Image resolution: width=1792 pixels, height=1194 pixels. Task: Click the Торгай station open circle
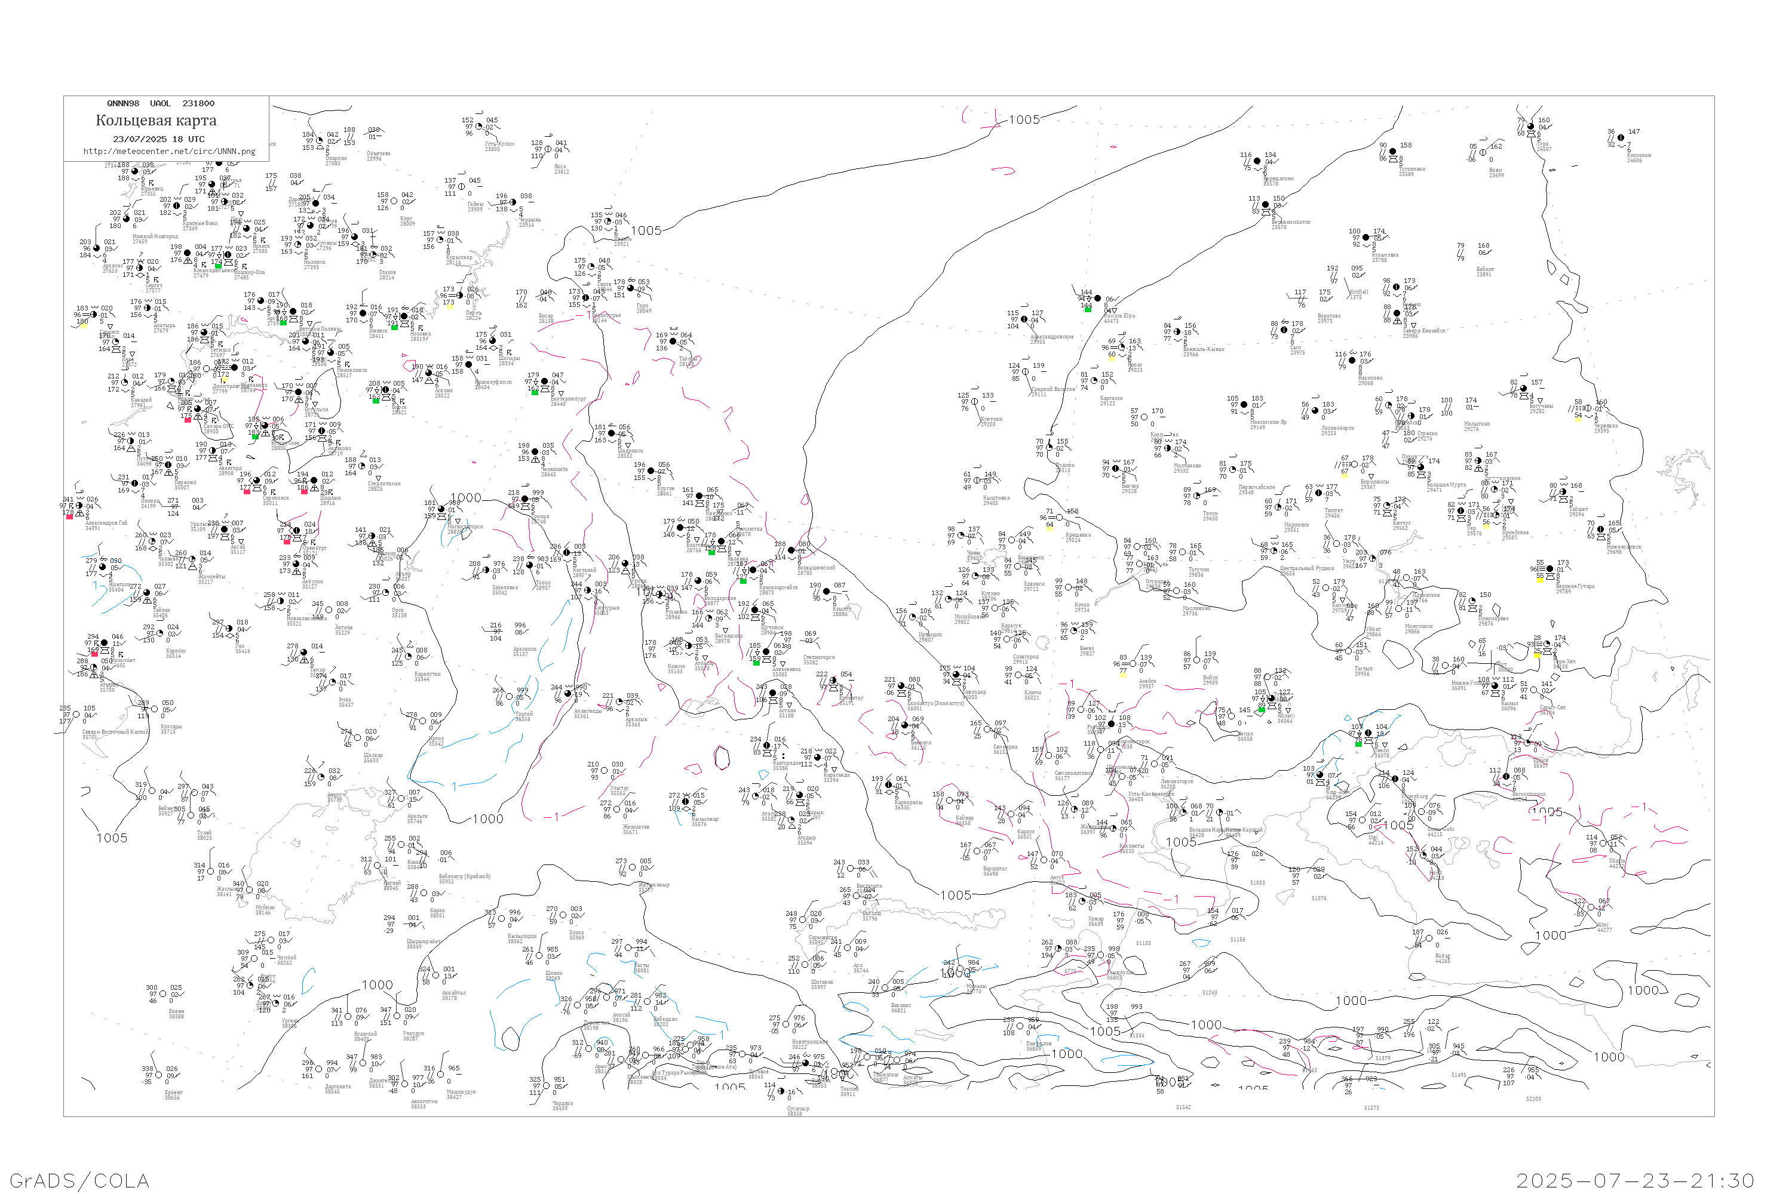(510, 697)
